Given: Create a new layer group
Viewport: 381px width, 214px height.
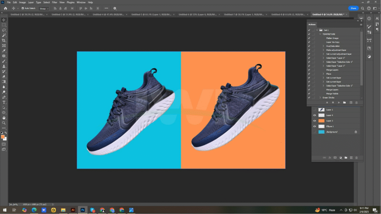Looking at the screenshot, I should 346,158.
